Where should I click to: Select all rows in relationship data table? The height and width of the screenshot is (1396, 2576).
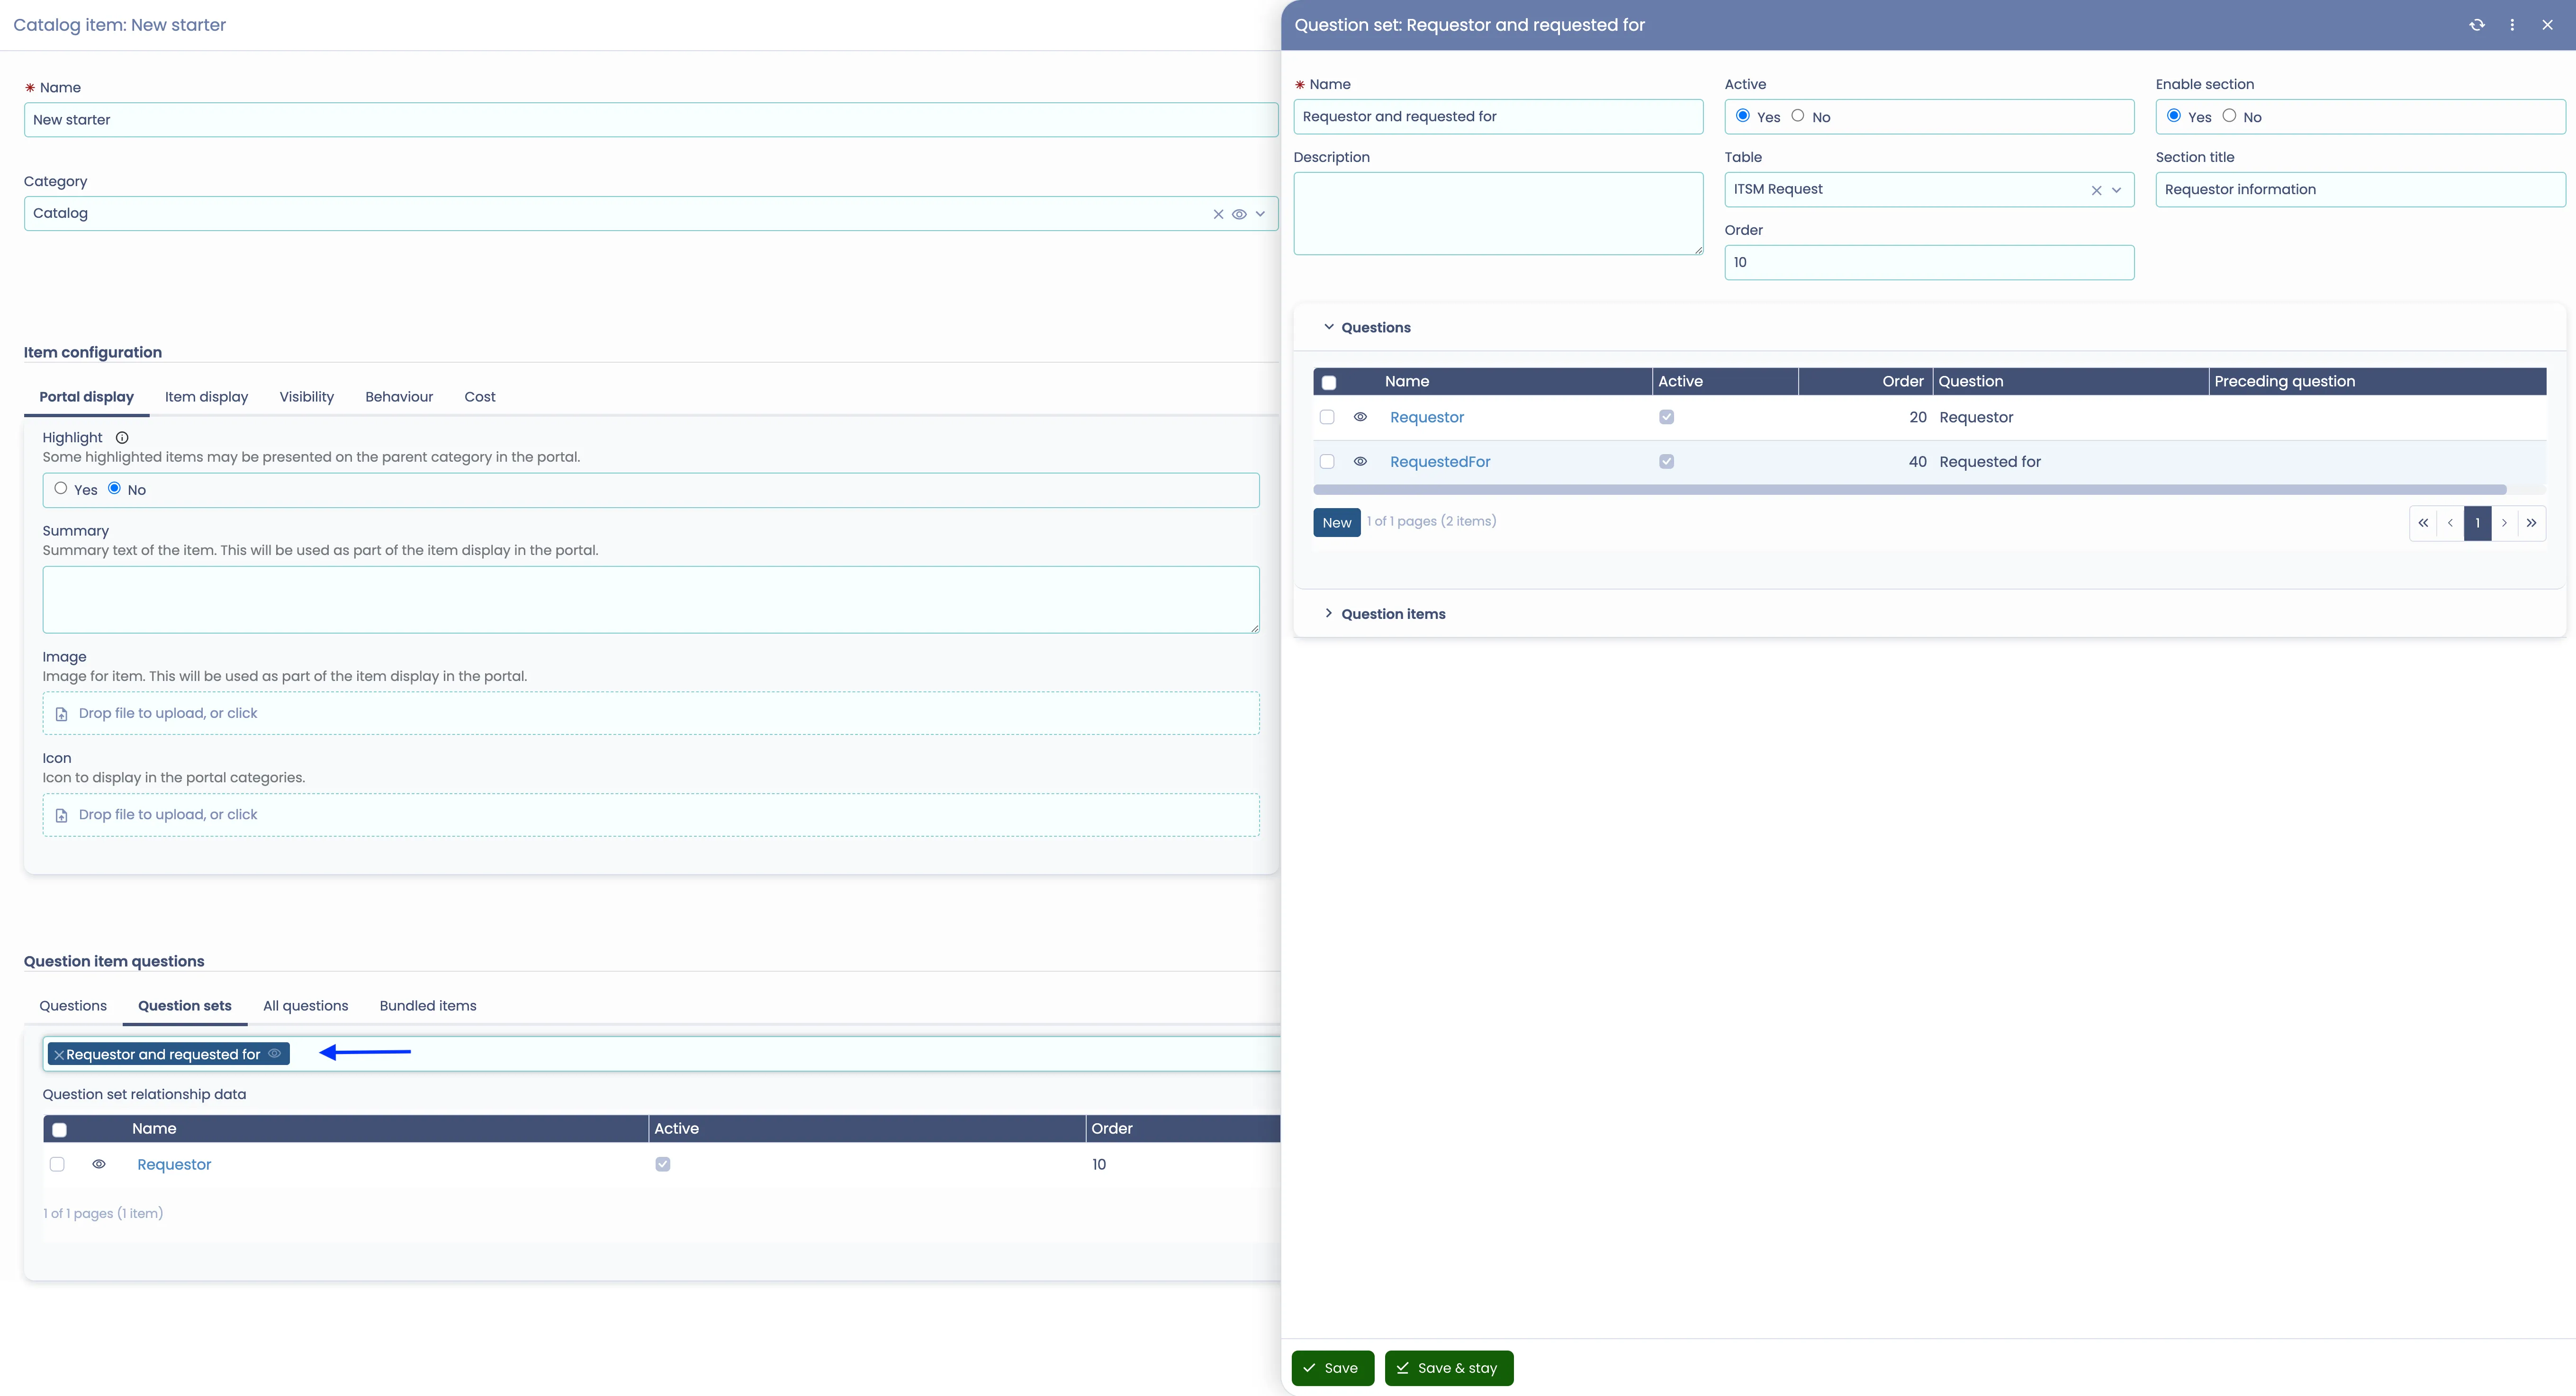click(59, 1129)
